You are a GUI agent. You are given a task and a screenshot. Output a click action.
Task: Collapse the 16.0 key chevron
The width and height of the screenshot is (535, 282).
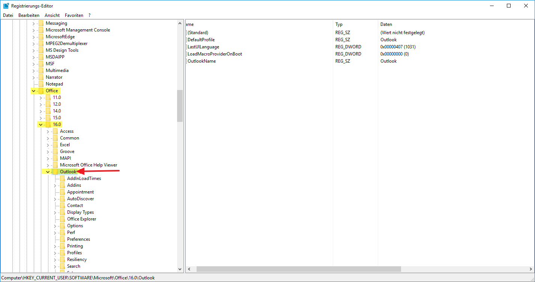pyautogui.click(x=41, y=124)
